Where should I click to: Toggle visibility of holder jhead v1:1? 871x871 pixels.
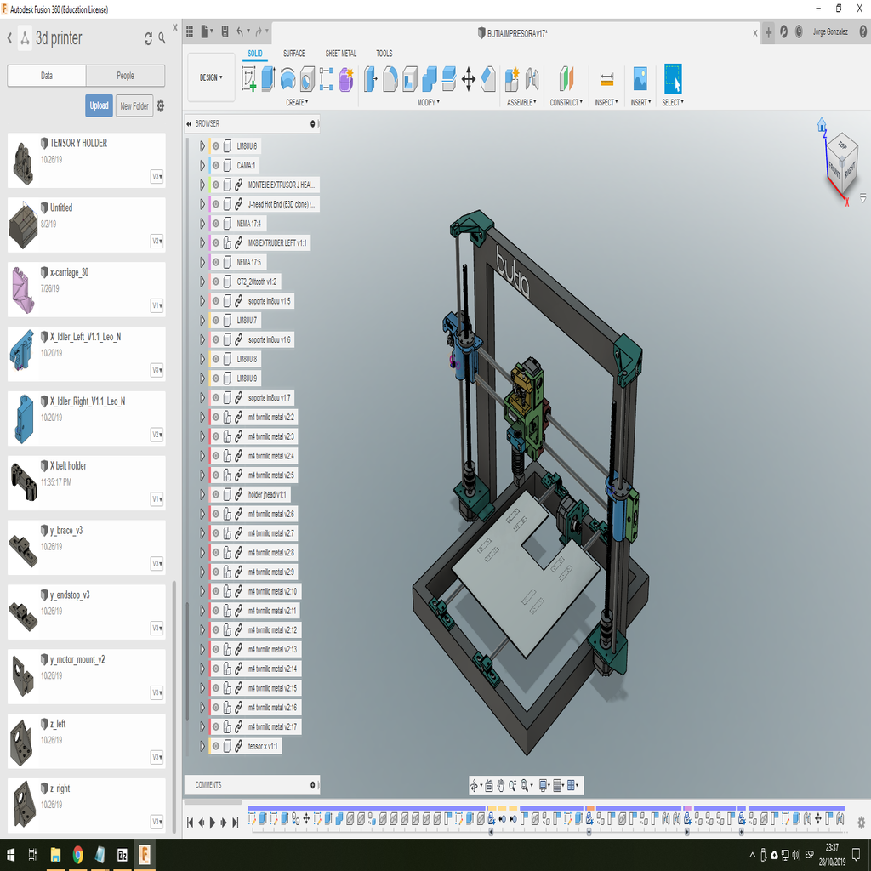tap(216, 494)
